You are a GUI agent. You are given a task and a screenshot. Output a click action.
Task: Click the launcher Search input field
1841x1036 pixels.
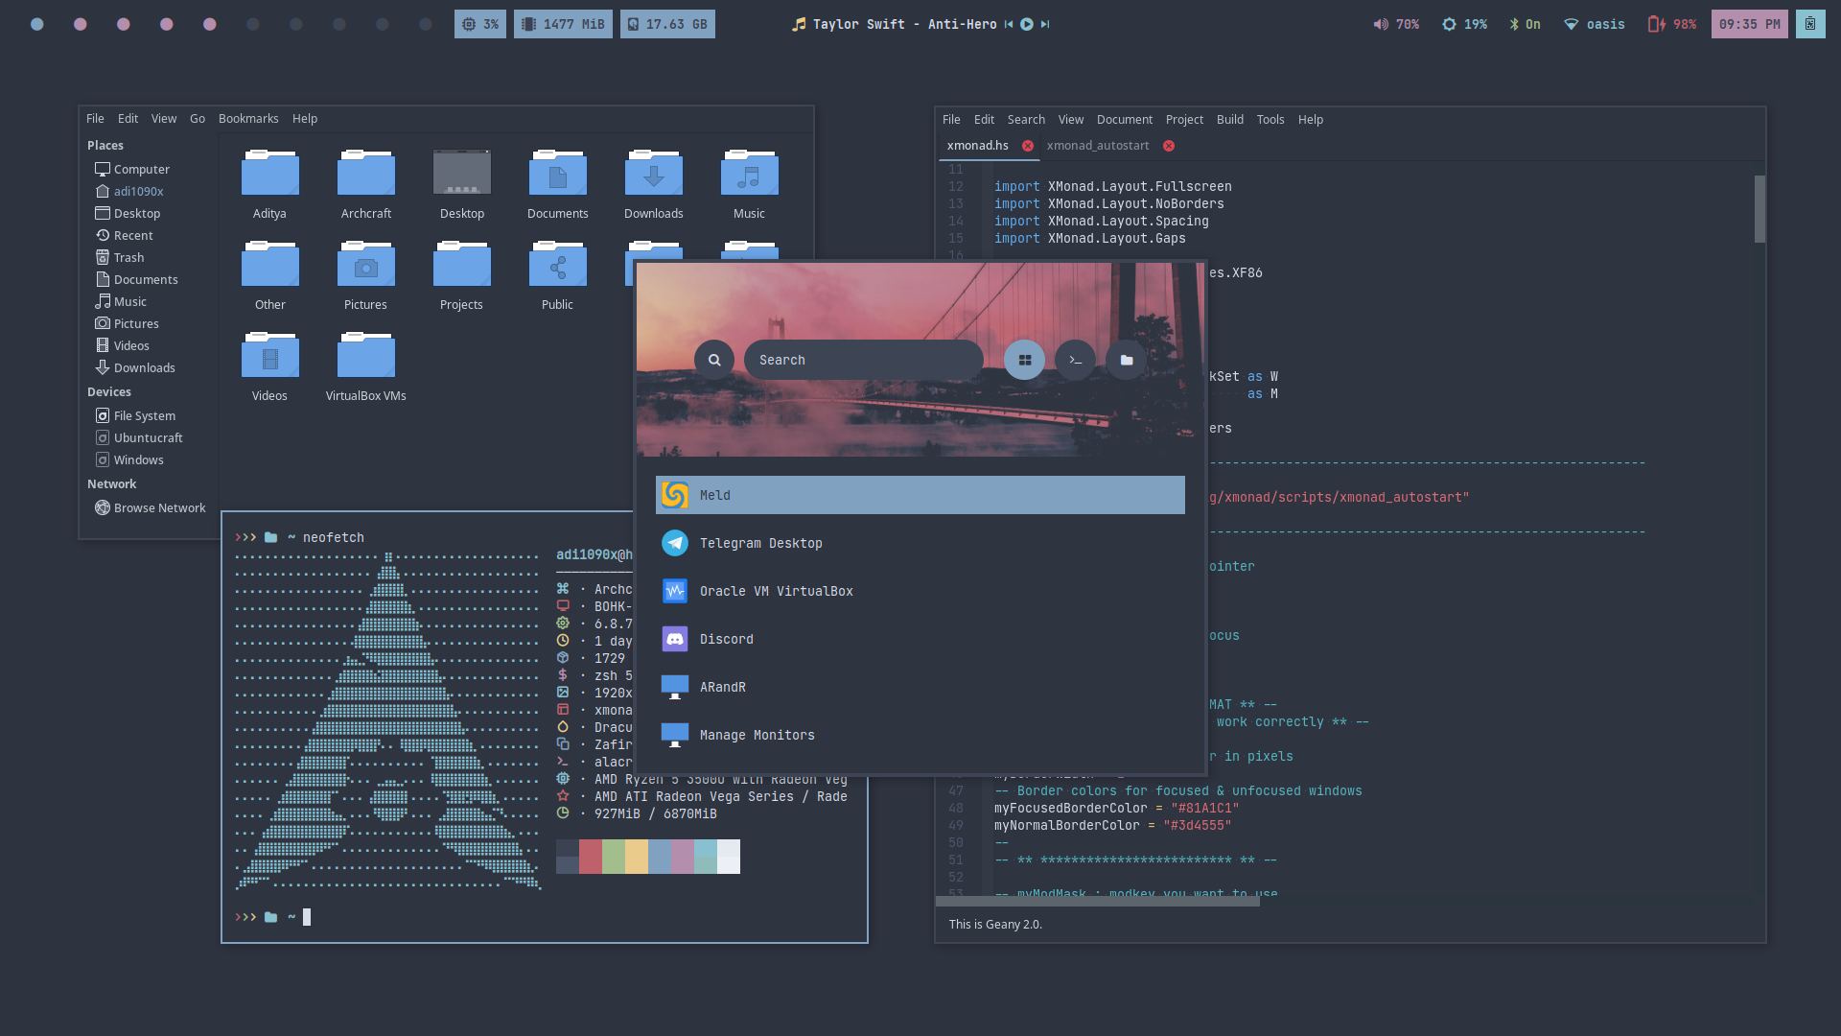(x=863, y=360)
